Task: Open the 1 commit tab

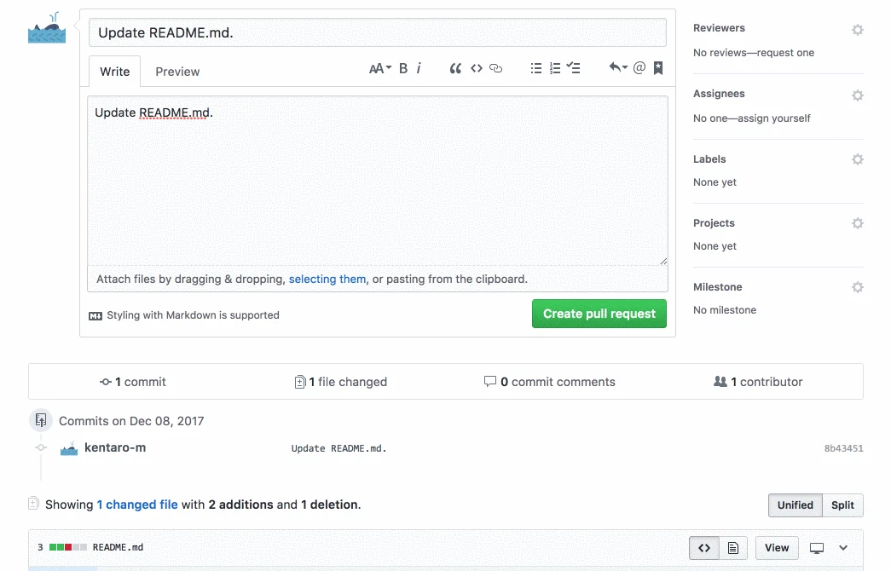Action: click(x=133, y=382)
